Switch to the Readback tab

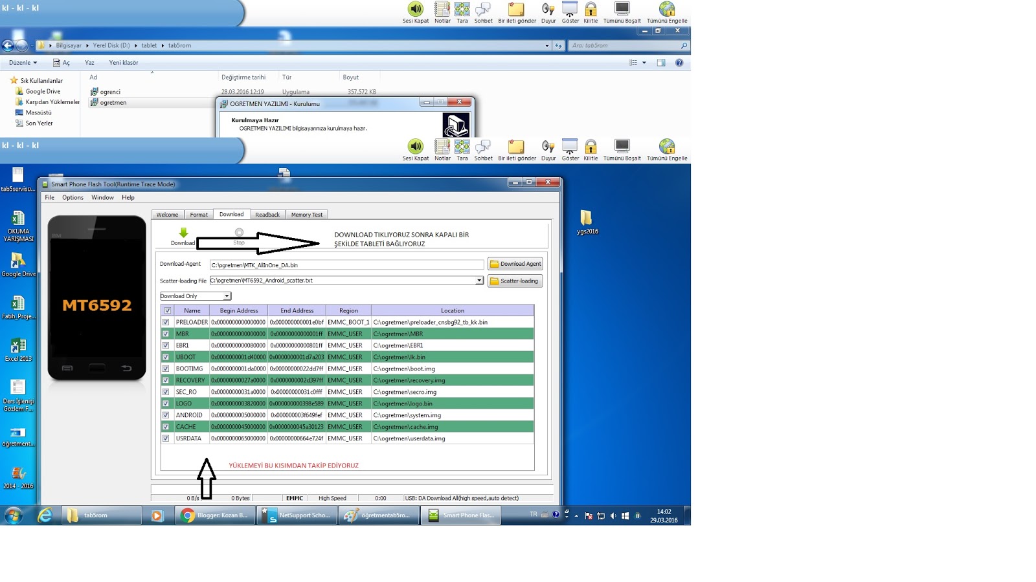[x=267, y=215]
